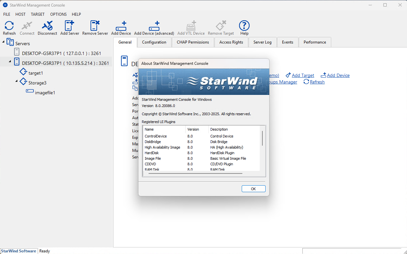The height and width of the screenshot is (254, 407).
Task: Click the Refresh toolbar icon
Action: coord(9,26)
